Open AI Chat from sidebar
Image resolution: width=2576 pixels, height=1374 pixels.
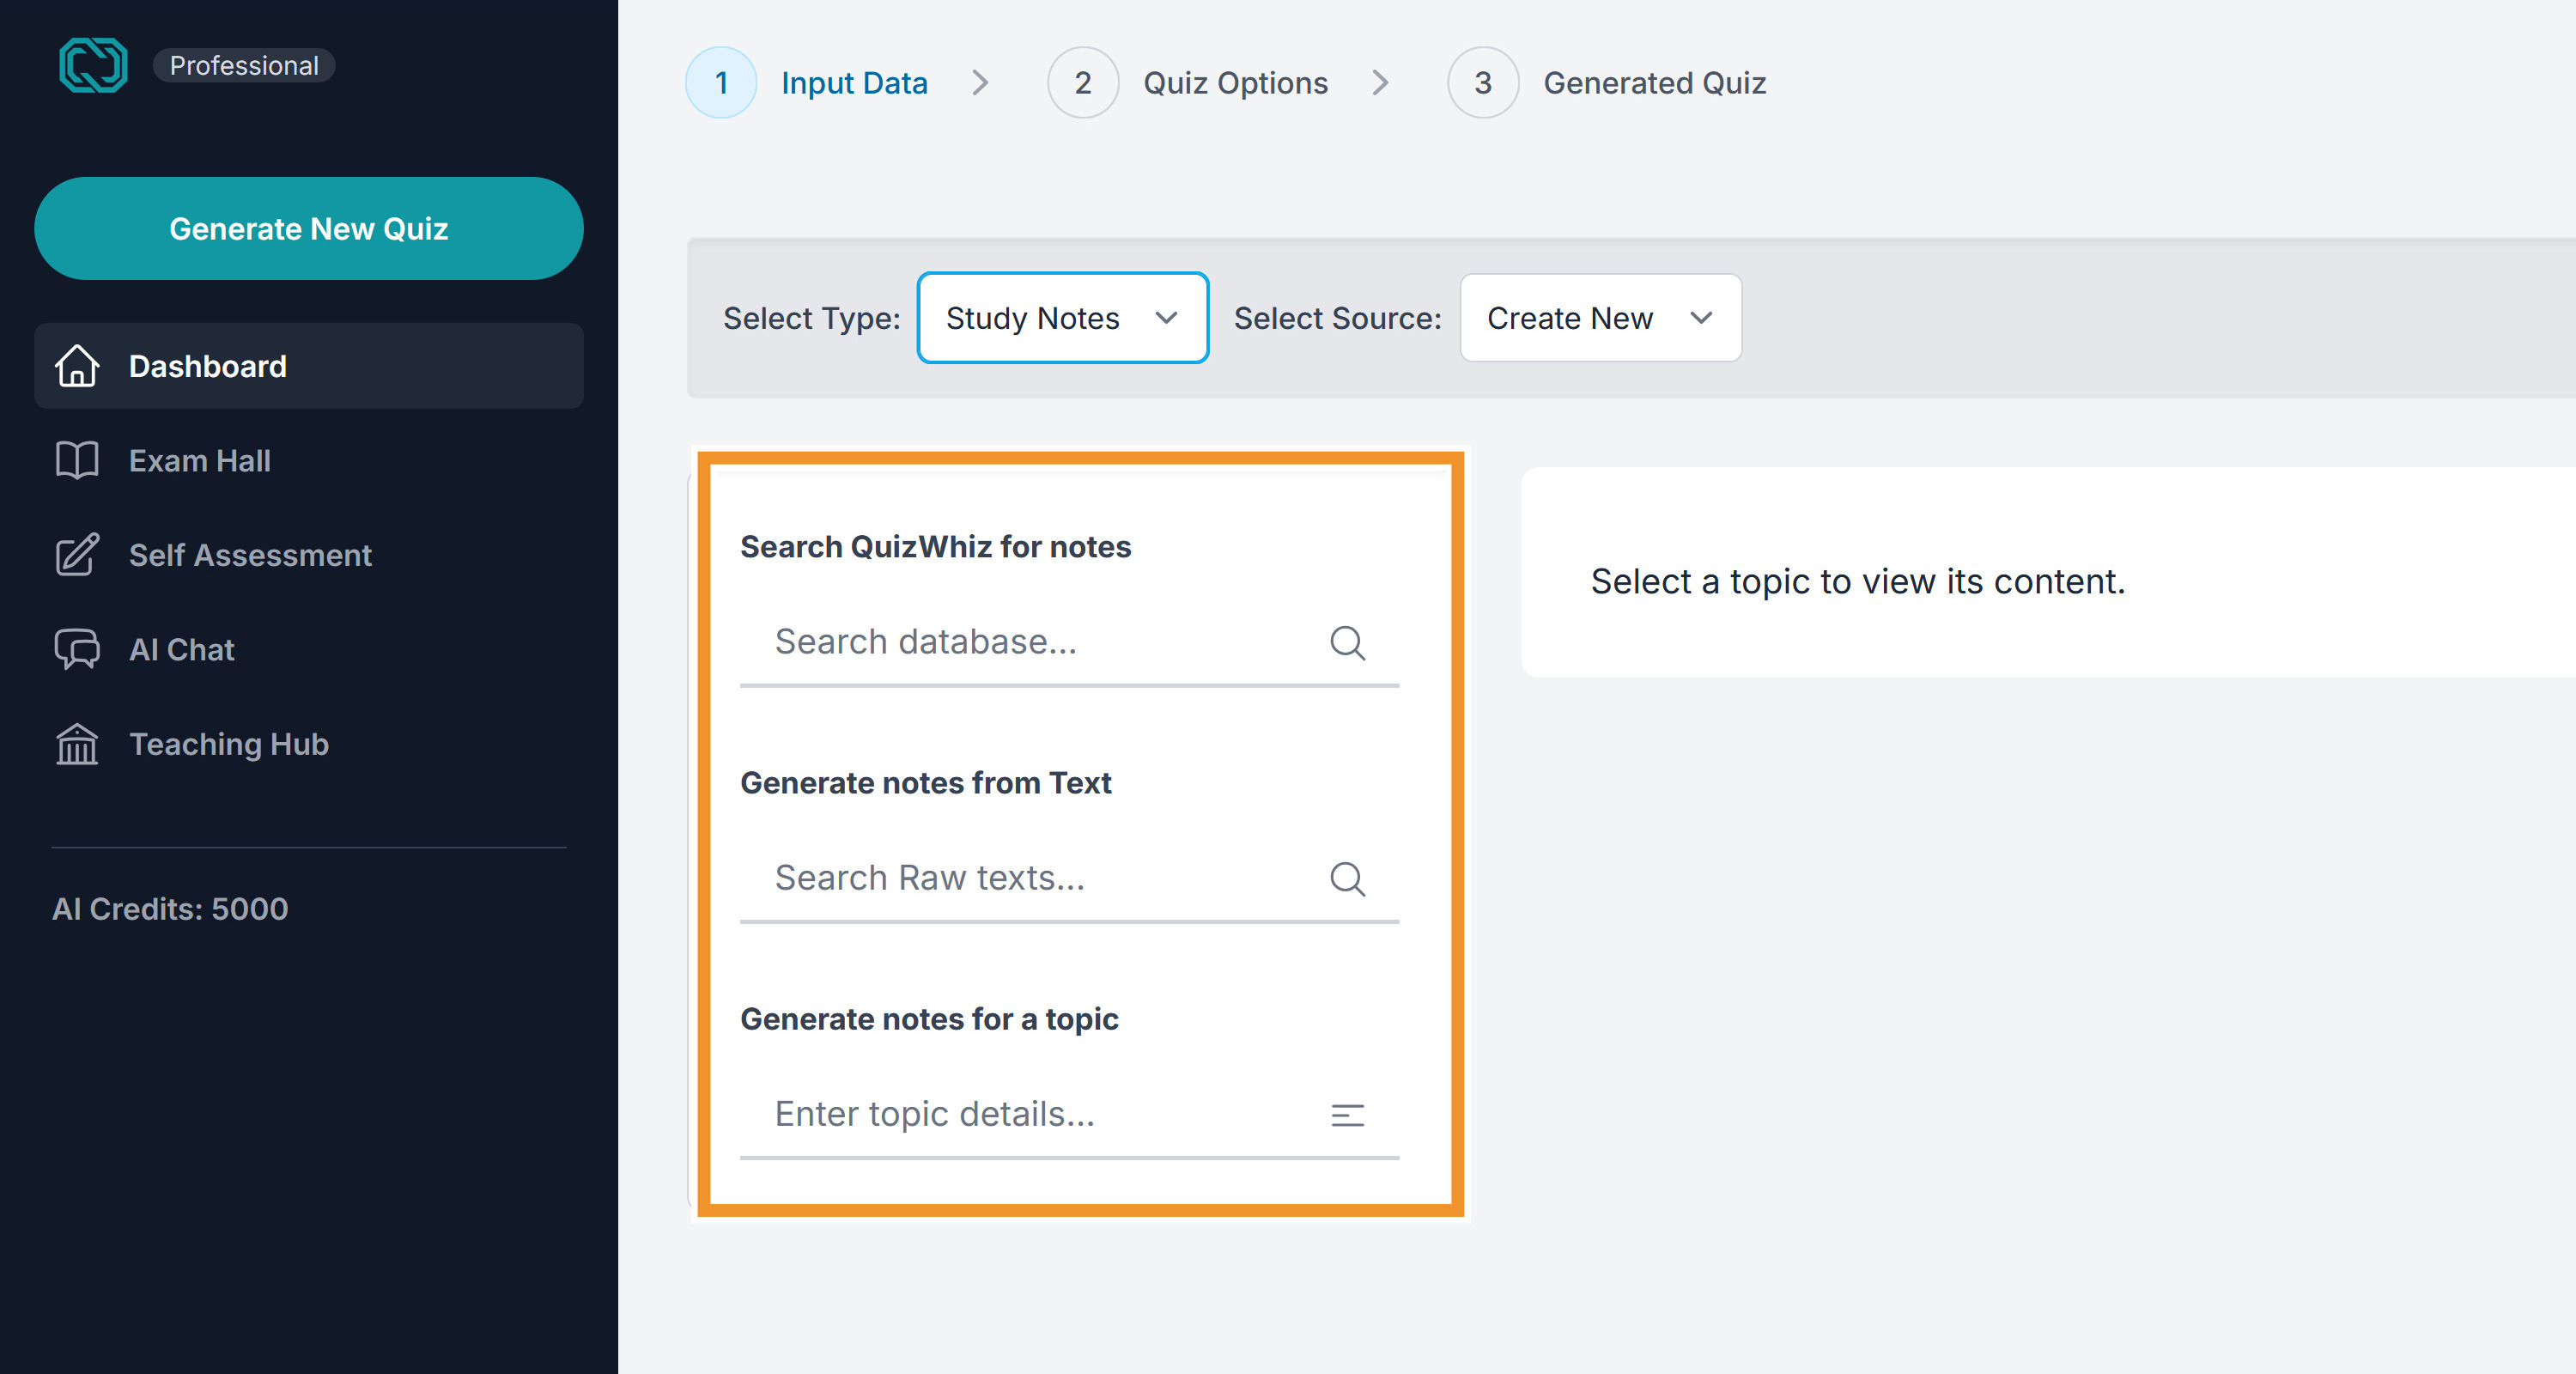309,649
